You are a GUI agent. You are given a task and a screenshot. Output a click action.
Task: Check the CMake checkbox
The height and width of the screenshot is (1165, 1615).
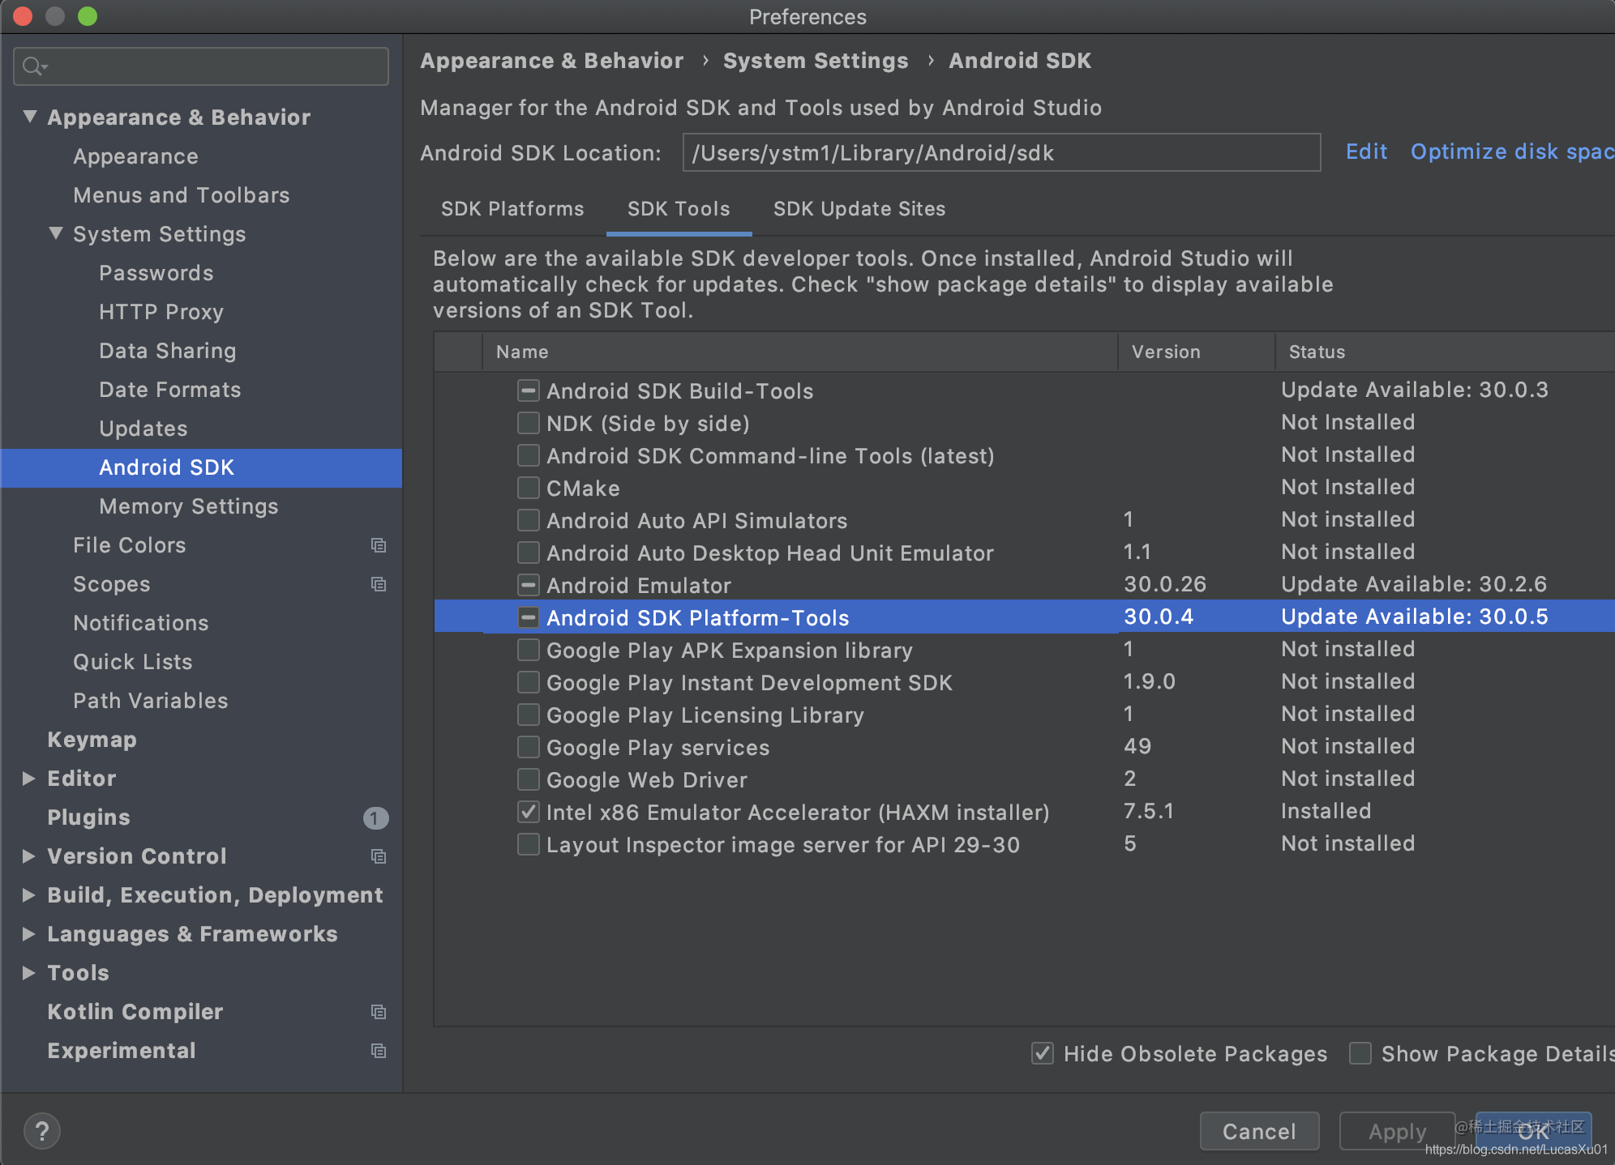529,488
